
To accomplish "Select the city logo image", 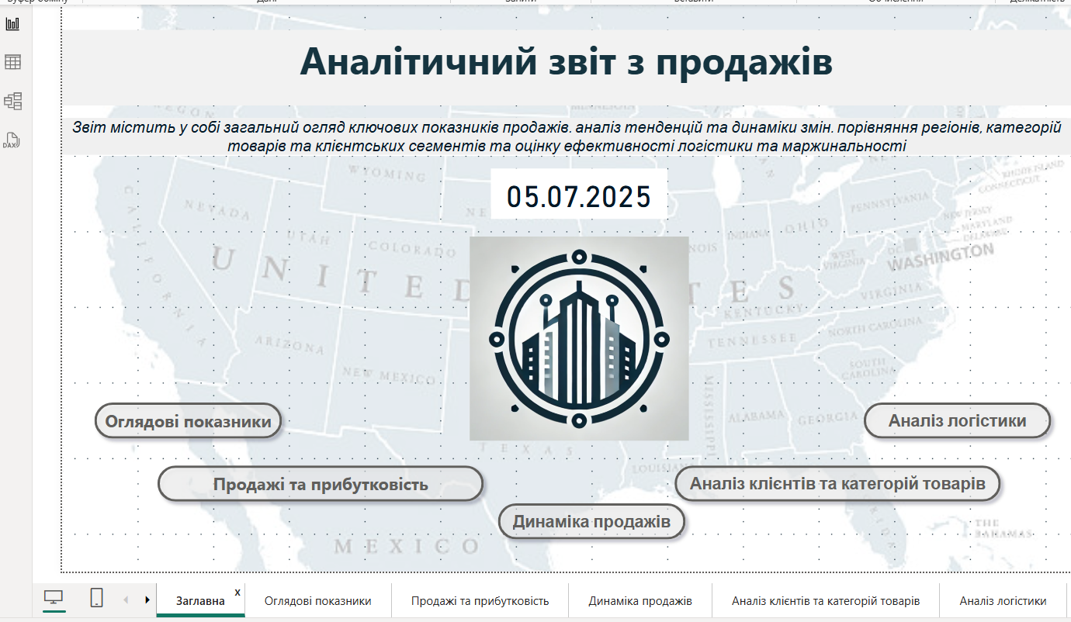I will 579,339.
